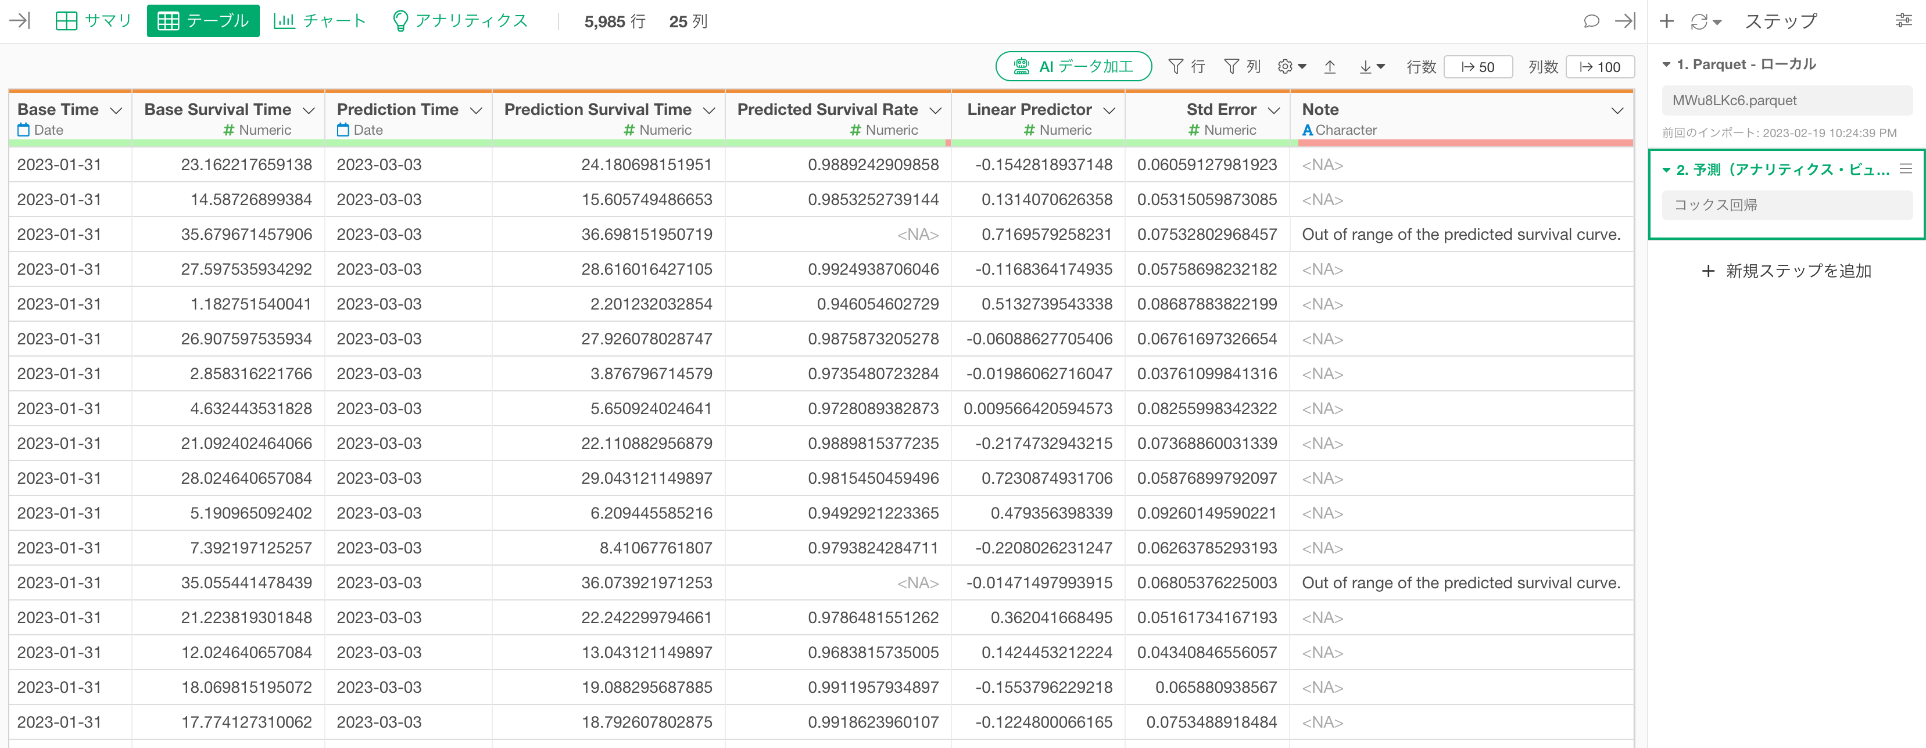Open the Std Error column menu
The height and width of the screenshot is (748, 1926).
pos(1274,110)
